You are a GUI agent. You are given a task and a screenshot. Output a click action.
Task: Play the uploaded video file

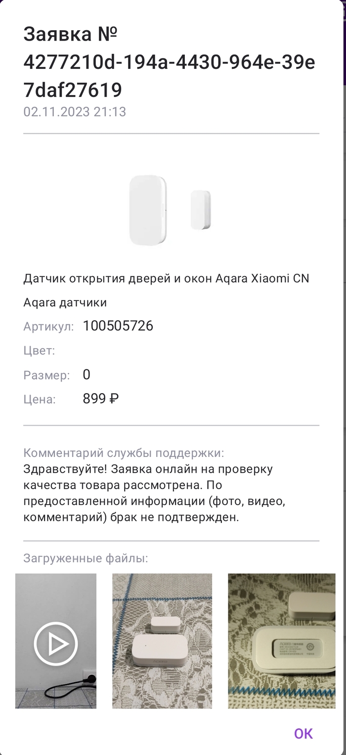pyautogui.click(x=56, y=643)
